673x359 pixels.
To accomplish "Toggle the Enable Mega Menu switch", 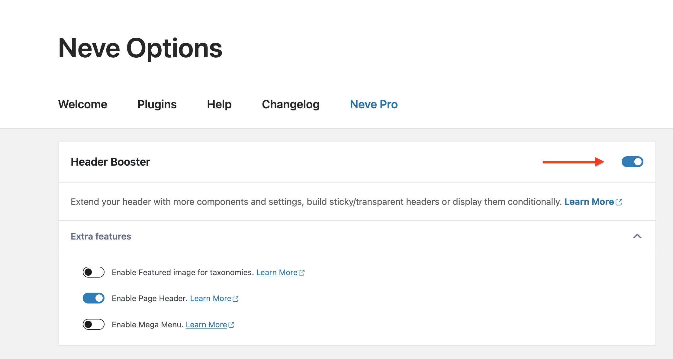I will [x=93, y=325].
